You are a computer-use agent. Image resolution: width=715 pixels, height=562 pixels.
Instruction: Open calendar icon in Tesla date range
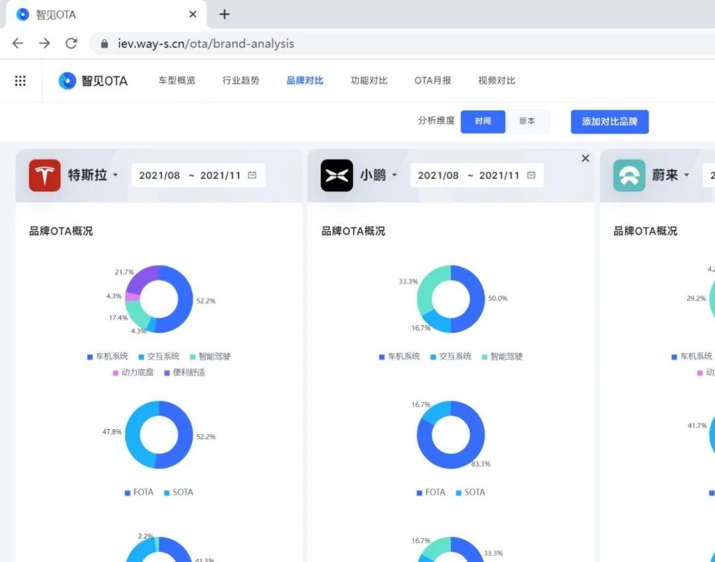[252, 175]
